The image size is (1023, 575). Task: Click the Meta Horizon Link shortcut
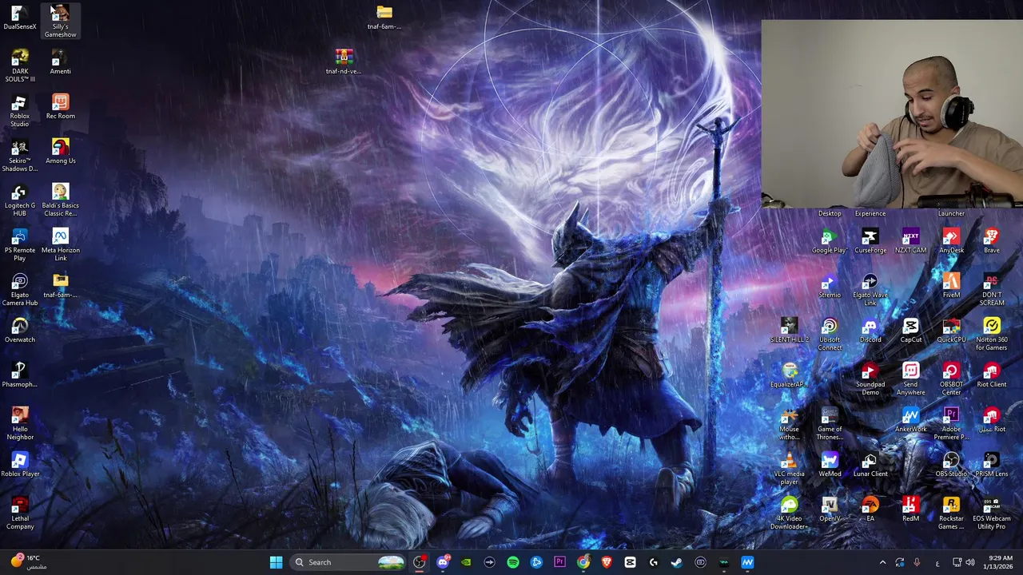60,244
